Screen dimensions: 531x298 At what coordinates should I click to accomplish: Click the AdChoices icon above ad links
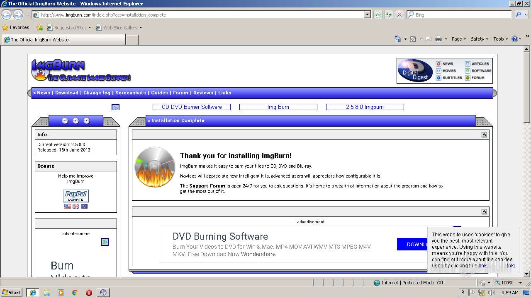[x=116, y=107]
